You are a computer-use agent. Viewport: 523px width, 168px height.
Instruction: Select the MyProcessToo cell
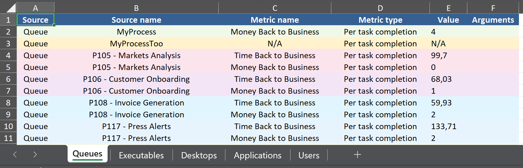(136, 44)
